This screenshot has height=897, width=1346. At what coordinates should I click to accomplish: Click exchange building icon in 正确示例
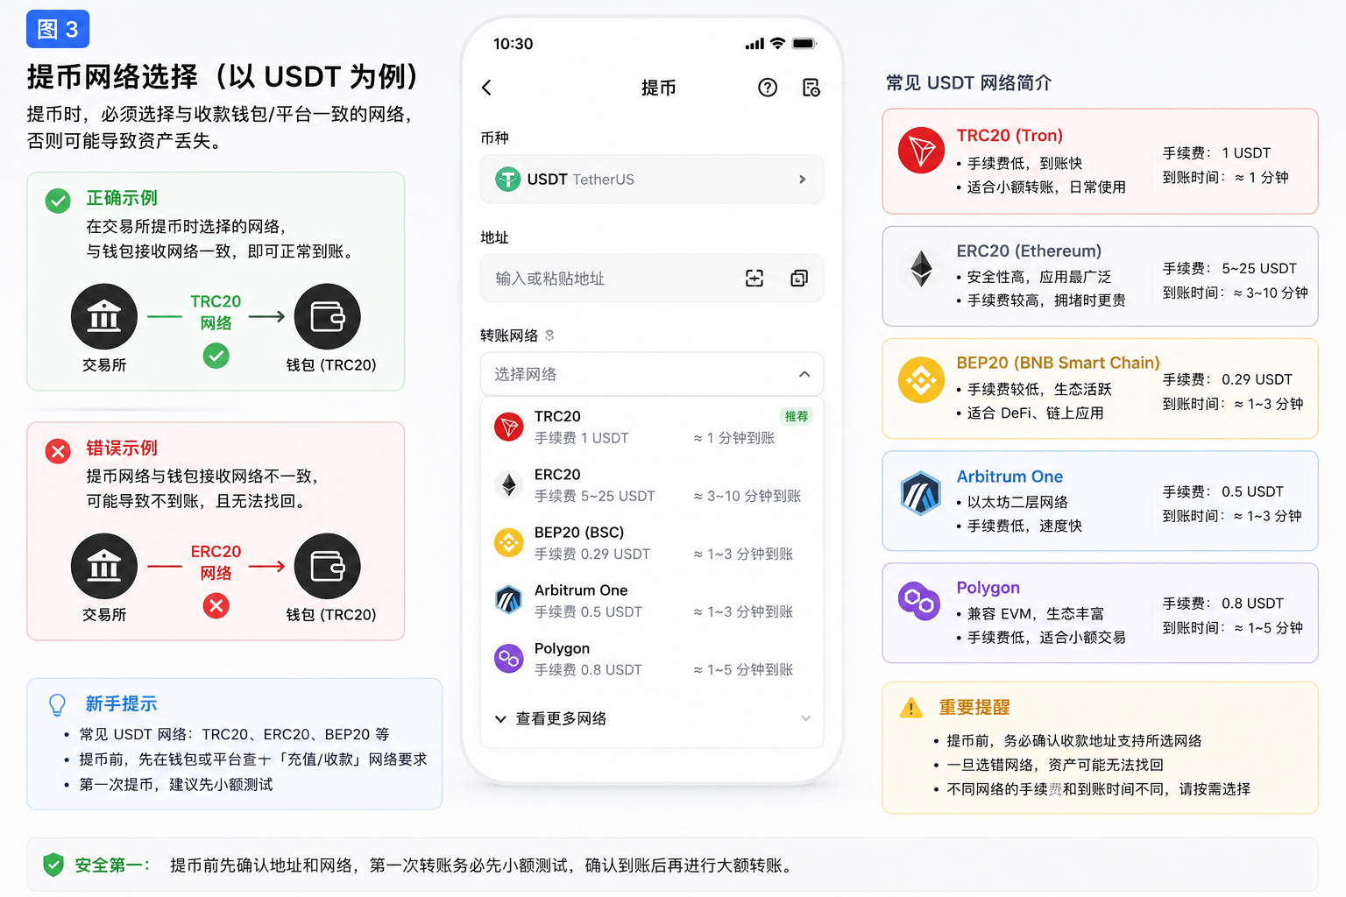click(104, 317)
